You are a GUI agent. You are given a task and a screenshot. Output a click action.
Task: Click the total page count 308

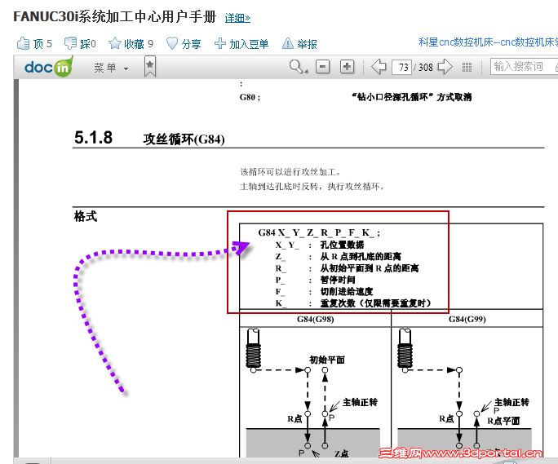coord(425,67)
